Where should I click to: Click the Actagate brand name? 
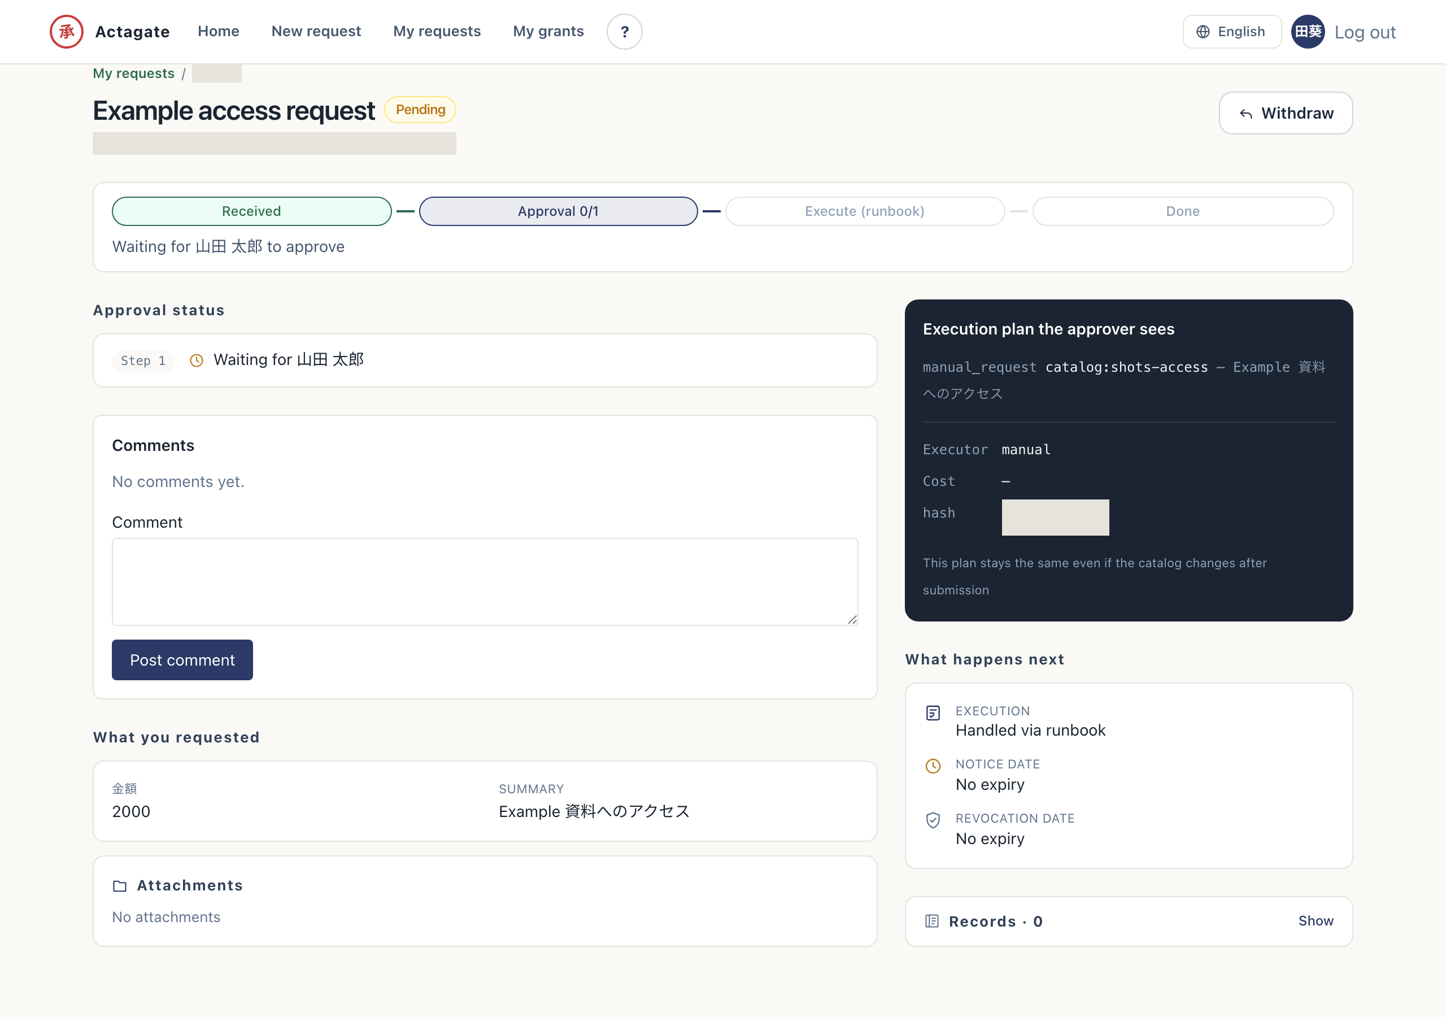(132, 32)
